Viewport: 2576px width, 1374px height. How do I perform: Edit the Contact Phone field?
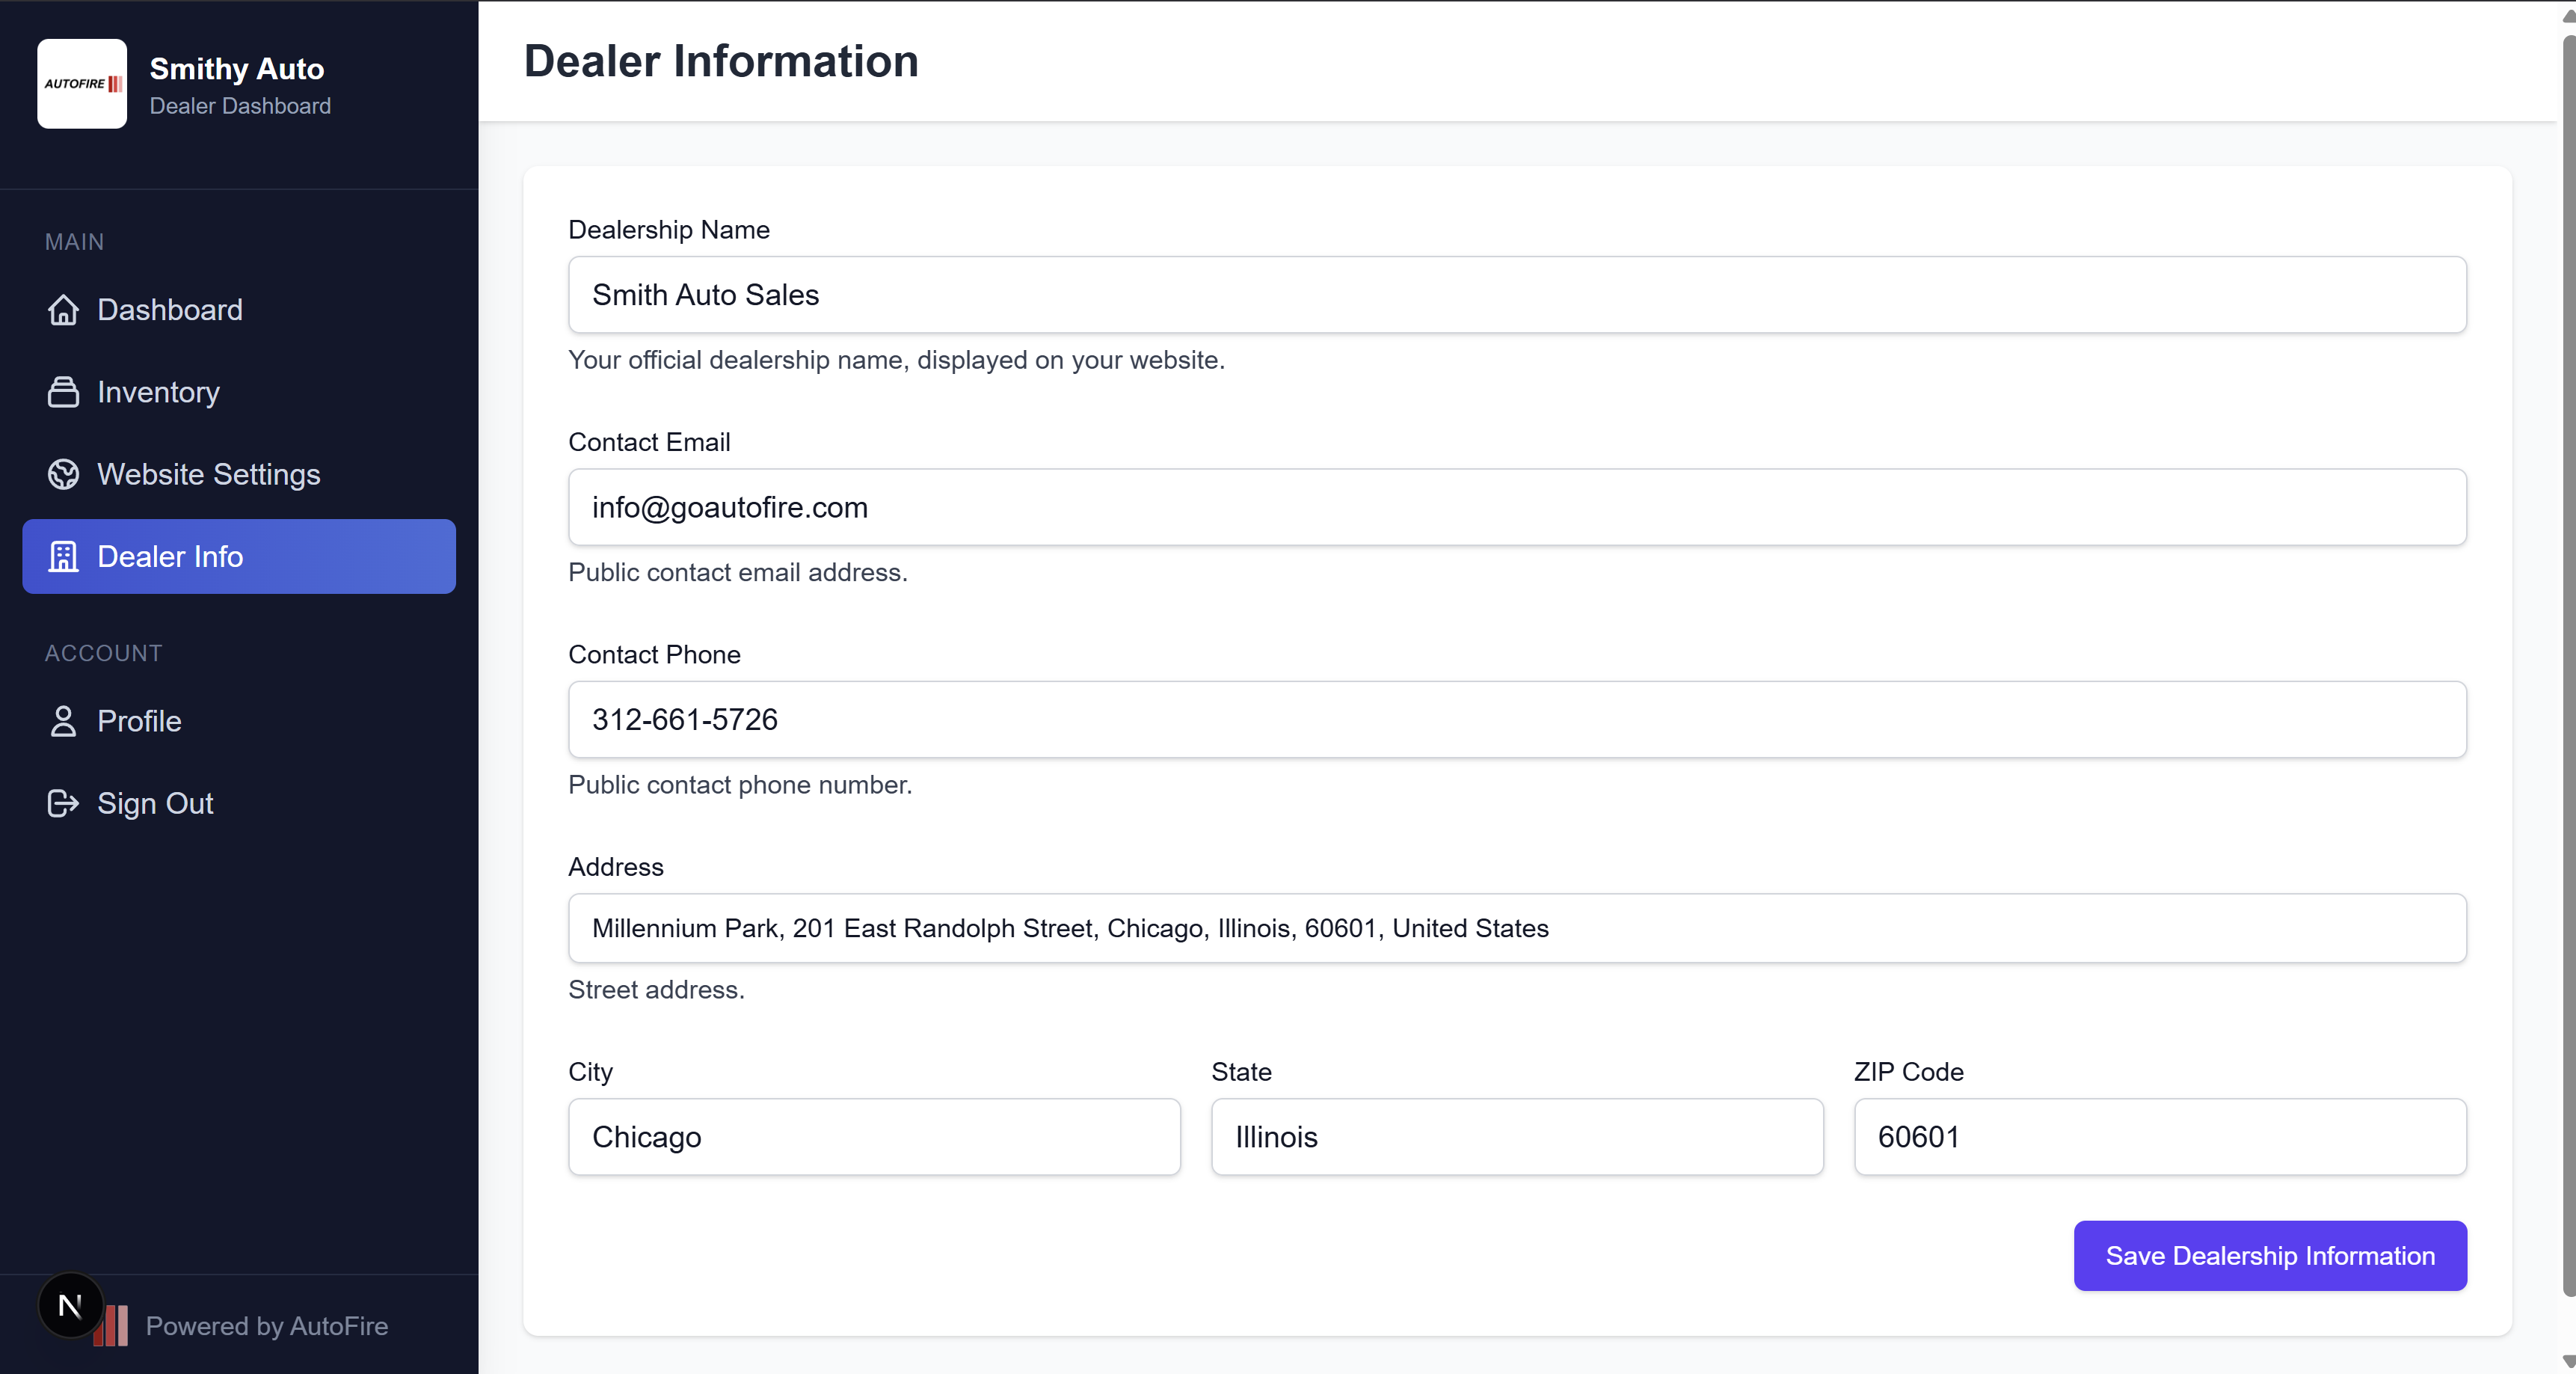click(1516, 720)
